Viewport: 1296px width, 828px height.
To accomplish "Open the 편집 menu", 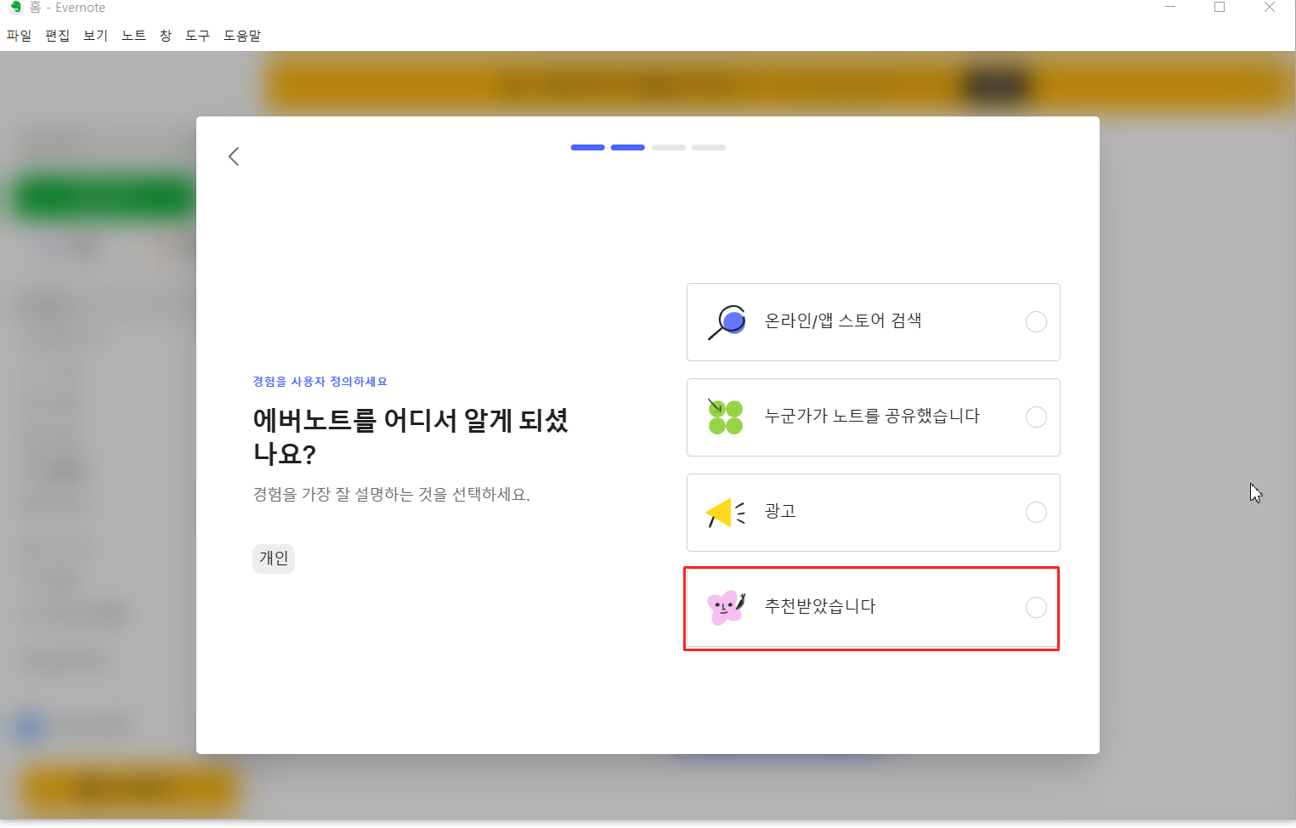I will [x=58, y=36].
